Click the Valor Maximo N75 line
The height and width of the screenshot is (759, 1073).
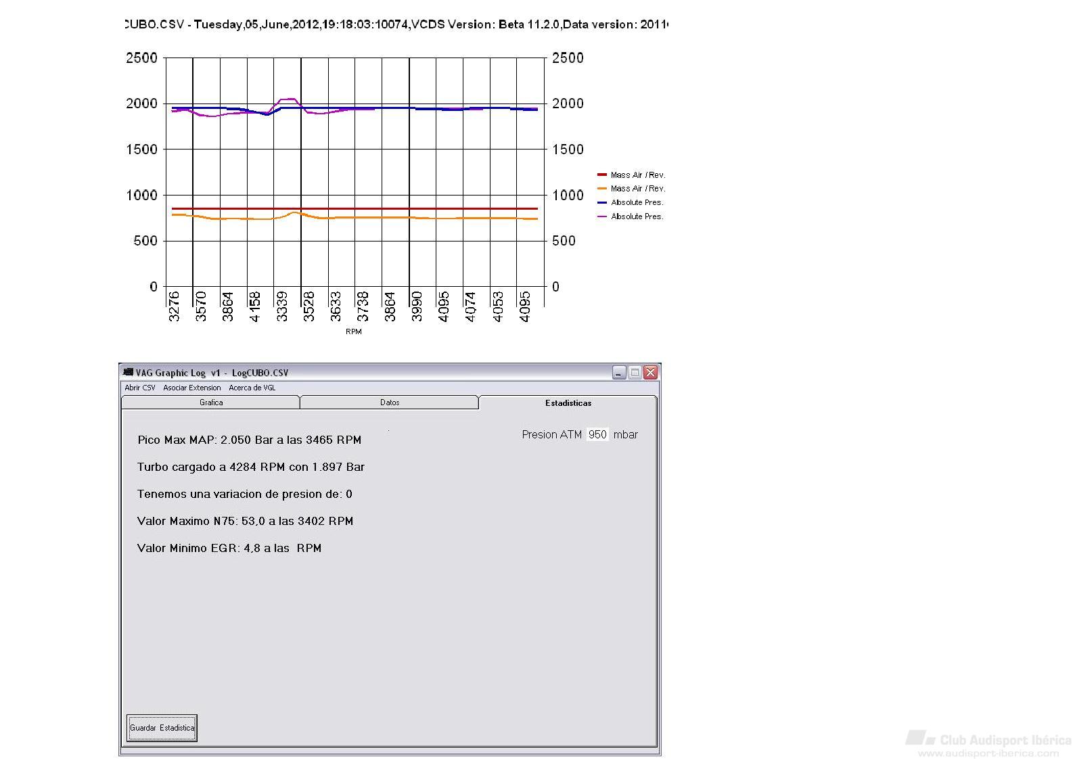pos(245,521)
